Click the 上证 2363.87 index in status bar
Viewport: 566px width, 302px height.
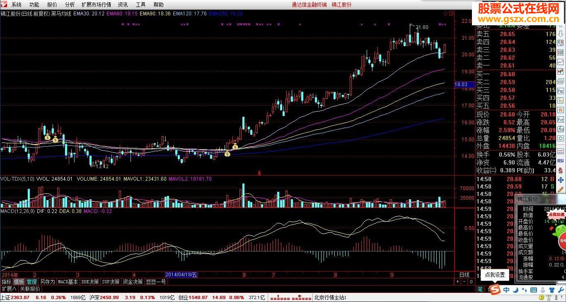(x=15, y=297)
